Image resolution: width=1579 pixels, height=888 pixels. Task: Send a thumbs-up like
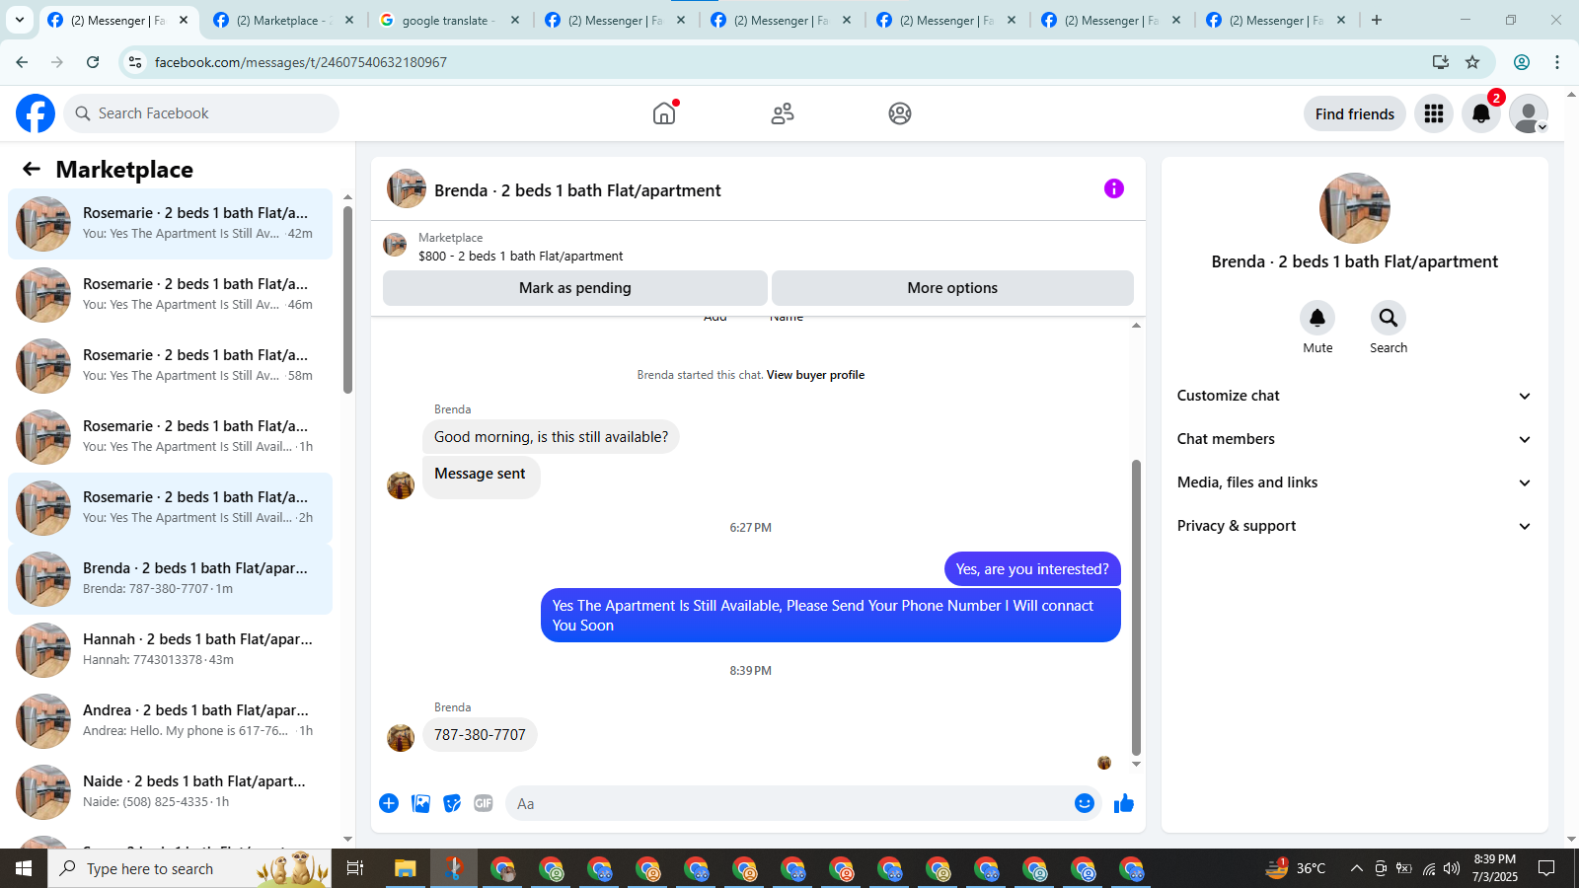coord(1124,803)
